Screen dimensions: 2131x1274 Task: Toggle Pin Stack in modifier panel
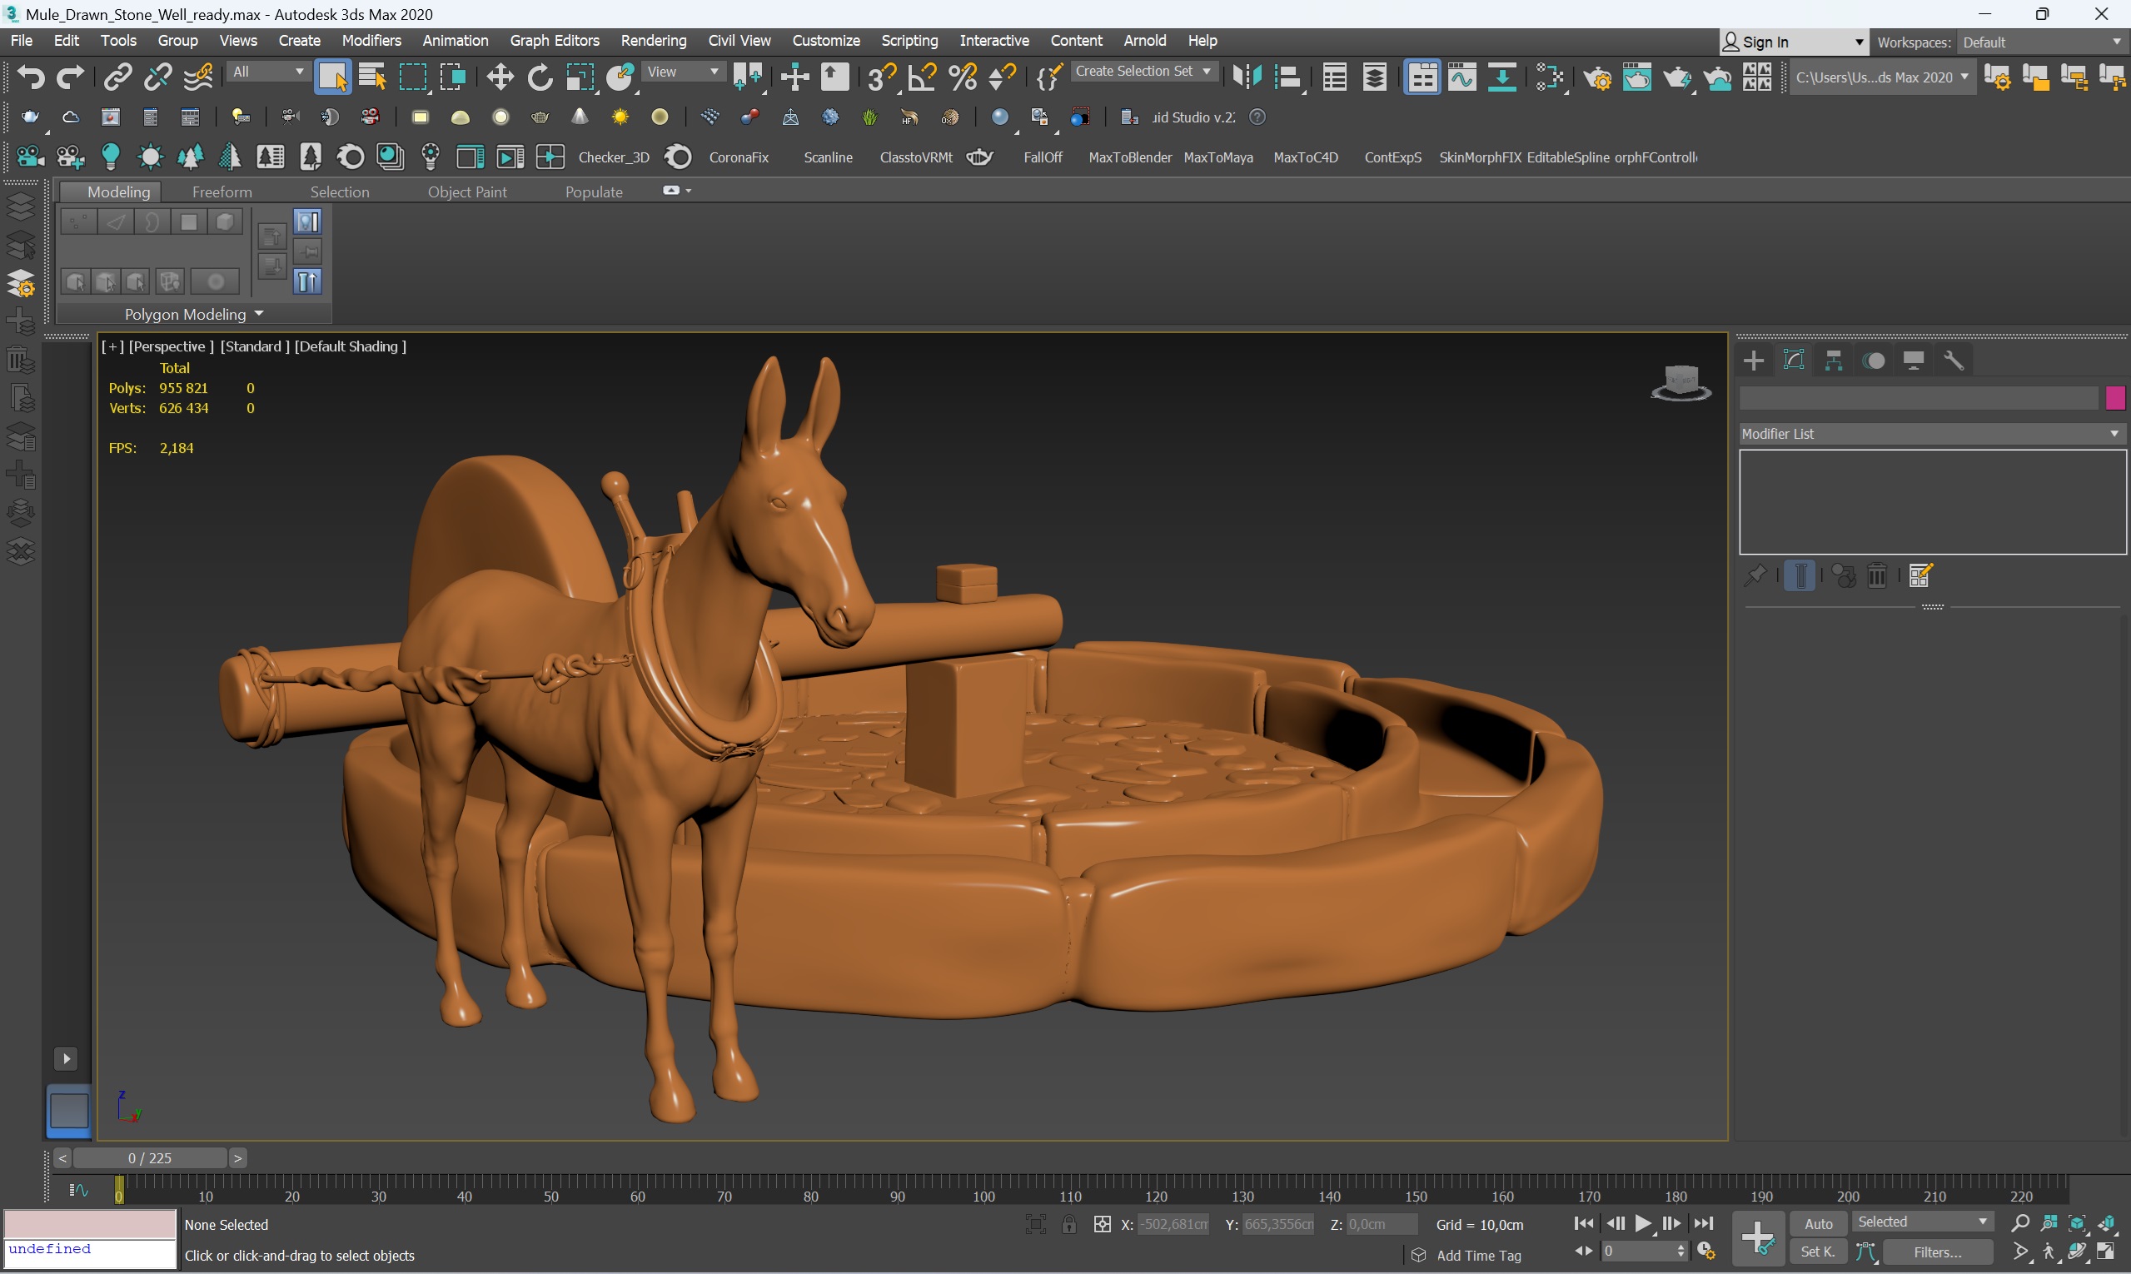pos(1755,576)
